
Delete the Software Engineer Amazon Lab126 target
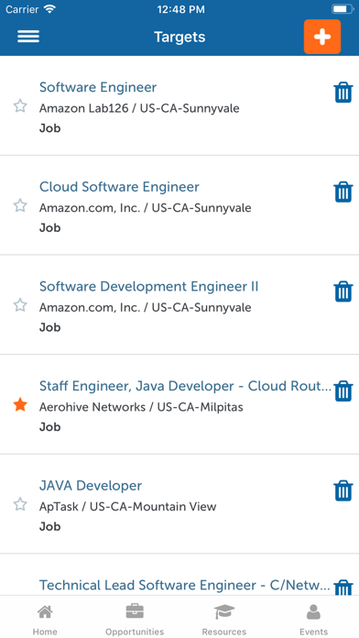(343, 93)
